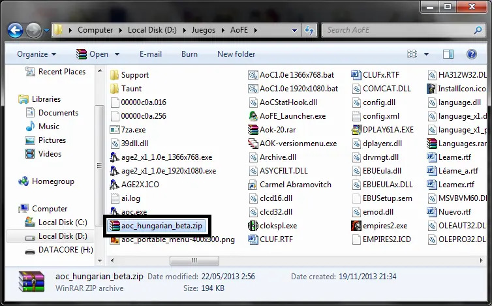Select AOK-versionmenu.exe file
Image resolution: width=492 pixels, height=306 pixels.
coord(292,144)
